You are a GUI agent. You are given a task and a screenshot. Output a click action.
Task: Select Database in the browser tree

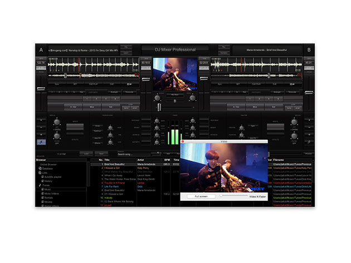tap(46, 168)
